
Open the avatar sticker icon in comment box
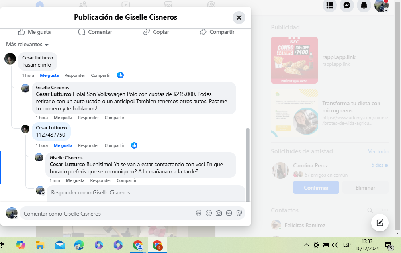pyautogui.click(x=199, y=214)
